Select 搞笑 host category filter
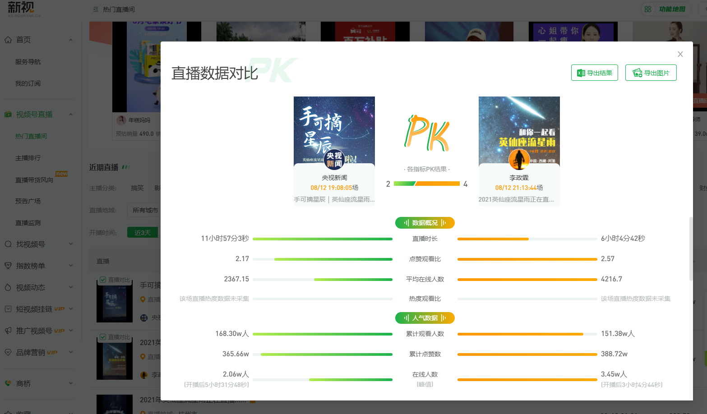Screen dimensions: 707x414 click(x=137, y=188)
